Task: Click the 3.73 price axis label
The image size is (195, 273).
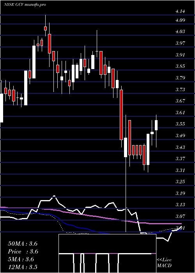Action: tap(180, 89)
